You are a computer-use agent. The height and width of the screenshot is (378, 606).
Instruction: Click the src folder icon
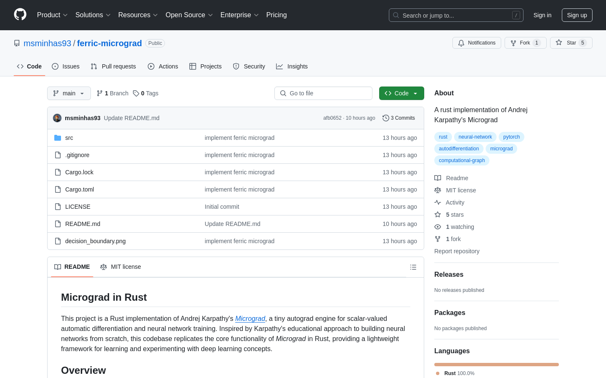pos(58,138)
